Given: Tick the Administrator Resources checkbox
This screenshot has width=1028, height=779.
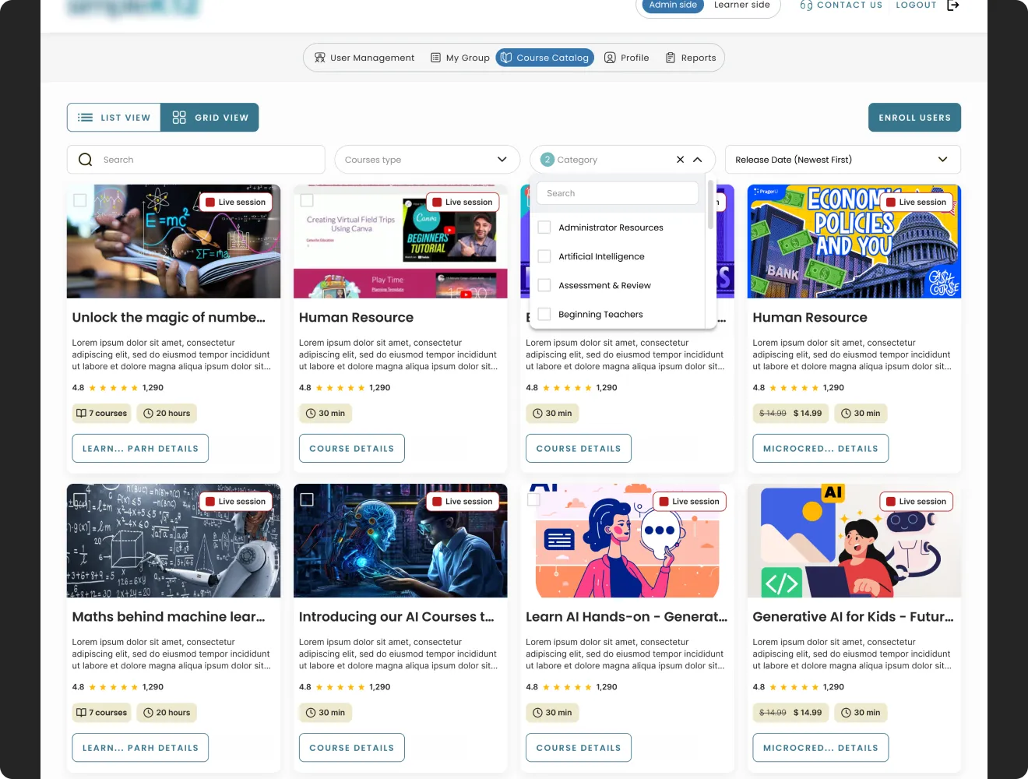Looking at the screenshot, I should tap(544, 227).
